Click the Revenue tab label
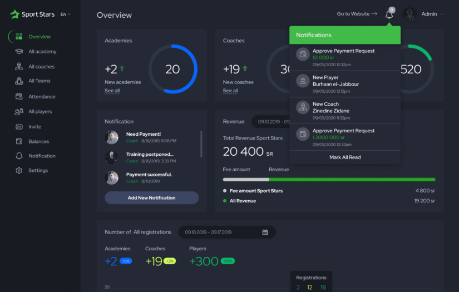The width and height of the screenshot is (459, 292). [279, 170]
